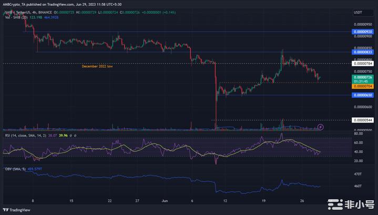Click the 0.00000920 blue price label
Screen dimensions: 378x215
pos(363,32)
